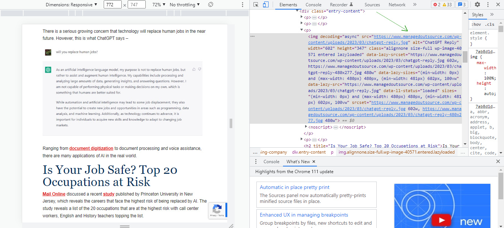
Task: Expand the noscript node in the DOM tree
Action: point(305,127)
